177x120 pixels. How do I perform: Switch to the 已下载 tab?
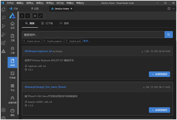pyautogui.click(x=47, y=23)
